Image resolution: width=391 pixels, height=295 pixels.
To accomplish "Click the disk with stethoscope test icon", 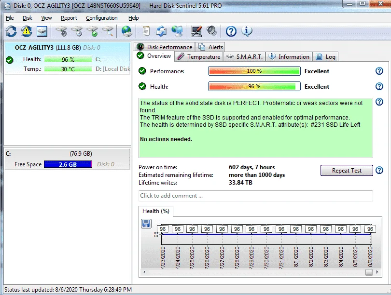I will point(62,31).
